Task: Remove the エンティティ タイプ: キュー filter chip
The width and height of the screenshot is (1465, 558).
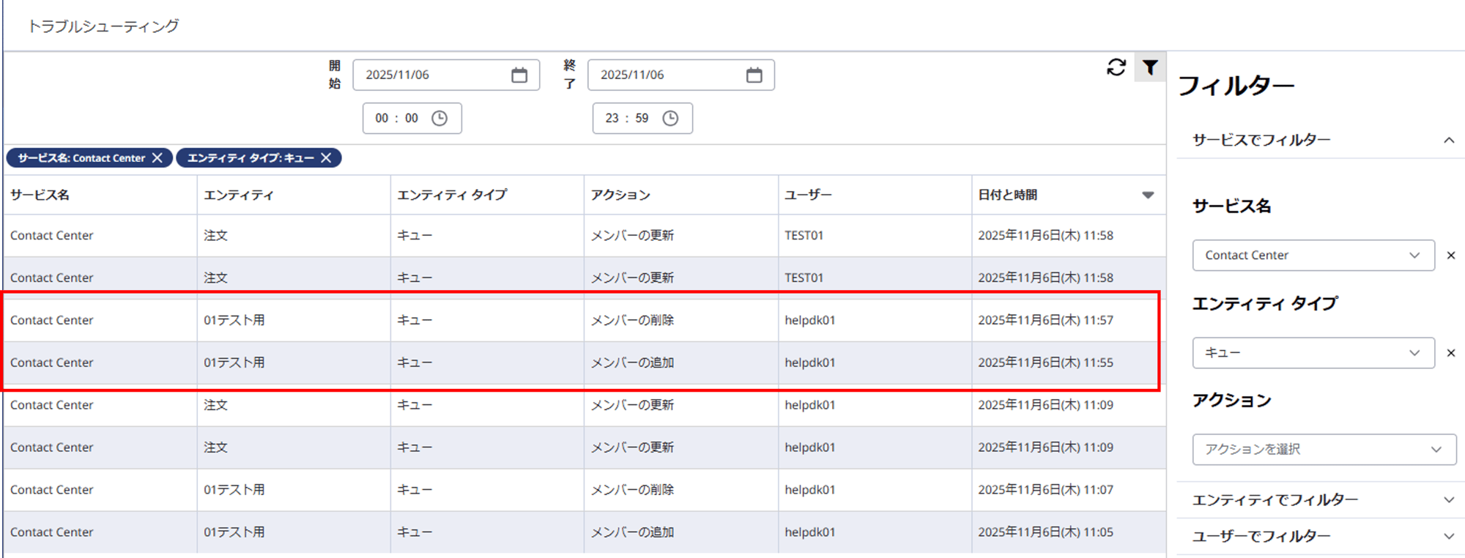Action: (327, 158)
